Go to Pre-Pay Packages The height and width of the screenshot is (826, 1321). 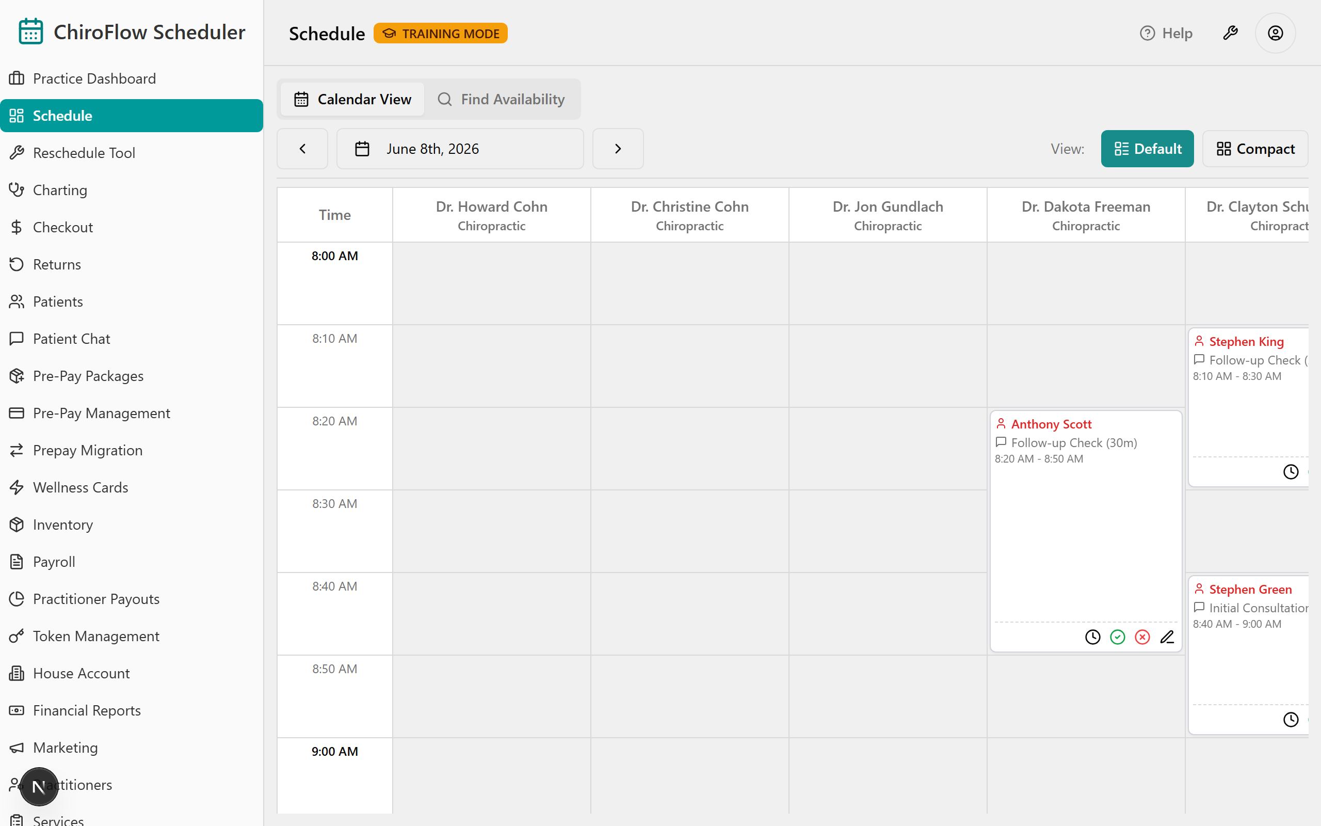pyautogui.click(x=132, y=376)
